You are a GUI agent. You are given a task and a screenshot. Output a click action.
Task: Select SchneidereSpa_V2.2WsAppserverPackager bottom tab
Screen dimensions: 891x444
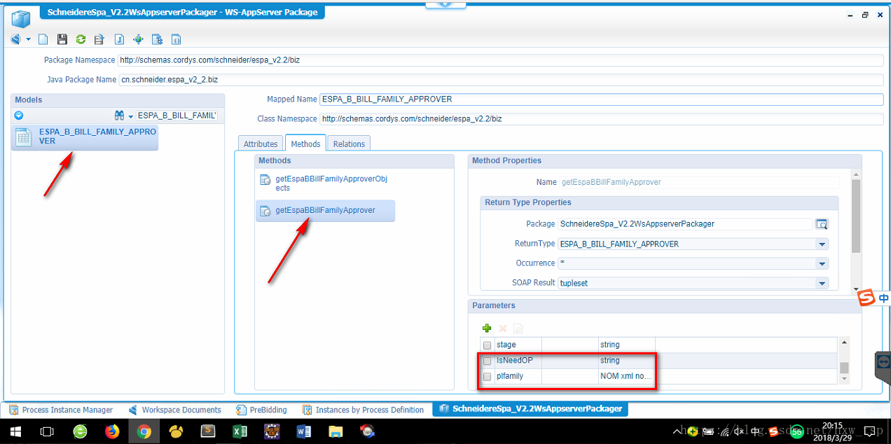[x=530, y=409]
